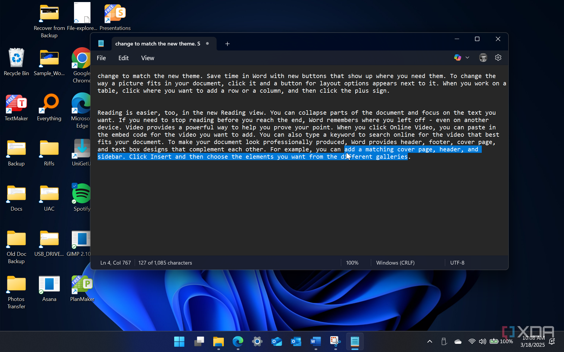This screenshot has width=564, height=352.
Task: Click the account profile picture in Notepad
Action: [x=483, y=58]
